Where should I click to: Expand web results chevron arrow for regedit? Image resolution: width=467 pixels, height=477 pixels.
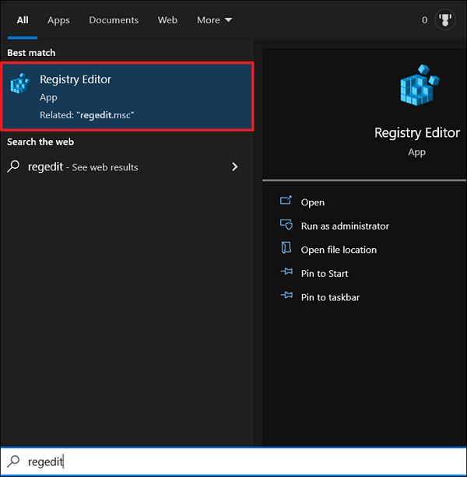(234, 167)
